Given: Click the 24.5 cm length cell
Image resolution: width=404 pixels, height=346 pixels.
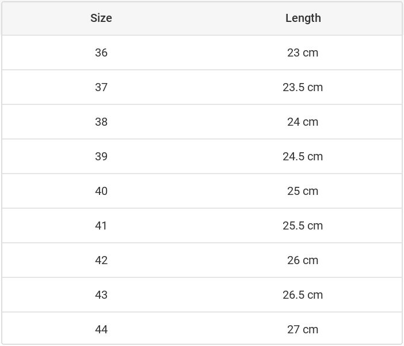Looking at the screenshot, I should [x=303, y=156].
